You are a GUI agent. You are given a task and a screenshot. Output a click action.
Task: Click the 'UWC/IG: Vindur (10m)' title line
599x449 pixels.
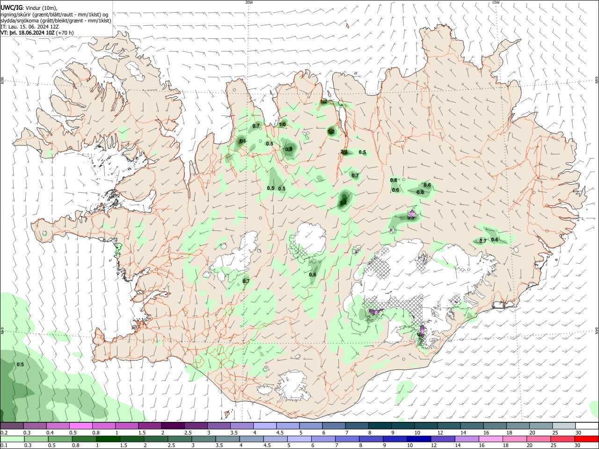[29, 7]
